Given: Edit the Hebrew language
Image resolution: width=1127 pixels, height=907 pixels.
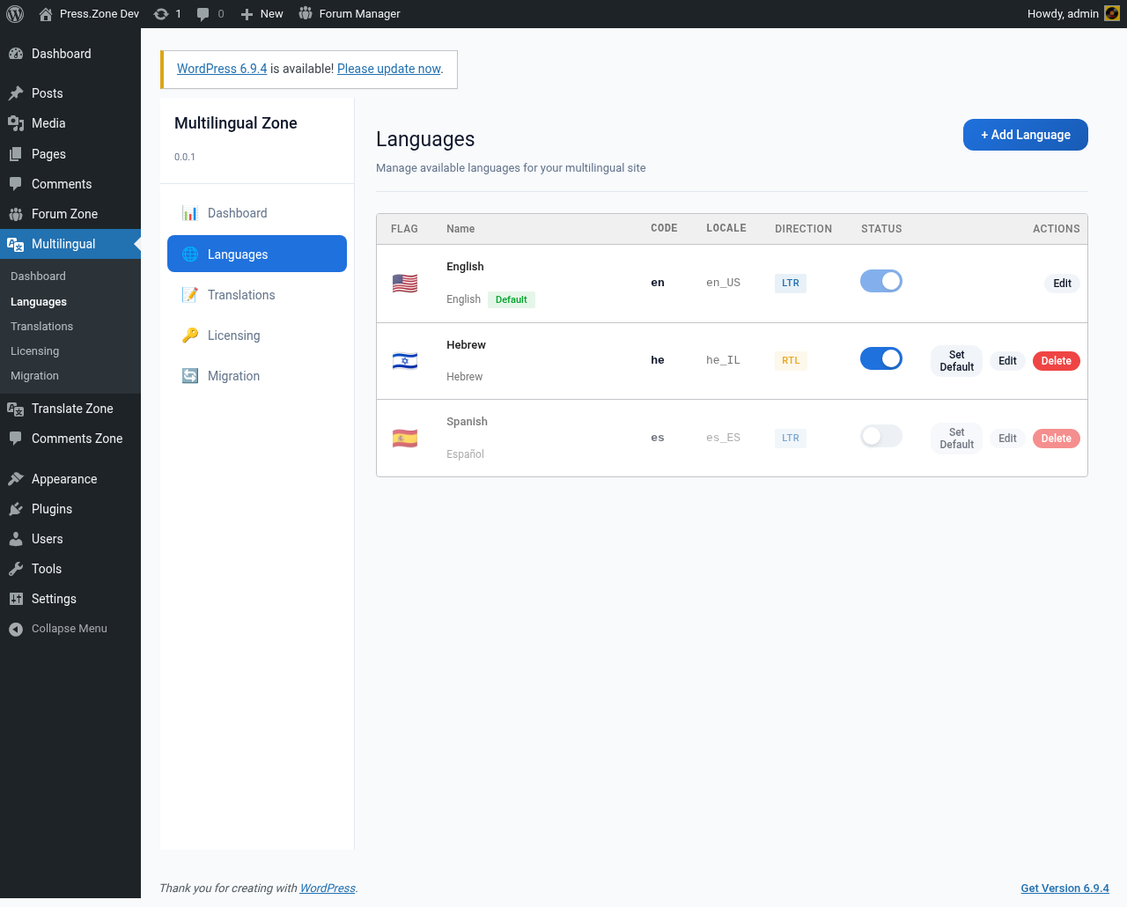Looking at the screenshot, I should tap(1007, 361).
